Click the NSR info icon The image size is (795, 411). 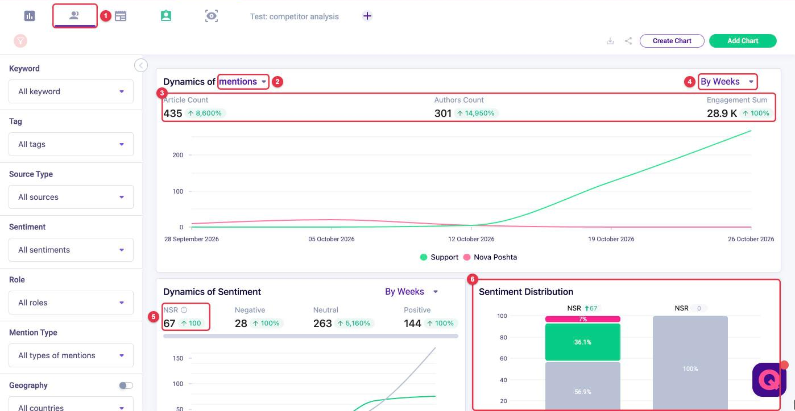click(x=184, y=310)
